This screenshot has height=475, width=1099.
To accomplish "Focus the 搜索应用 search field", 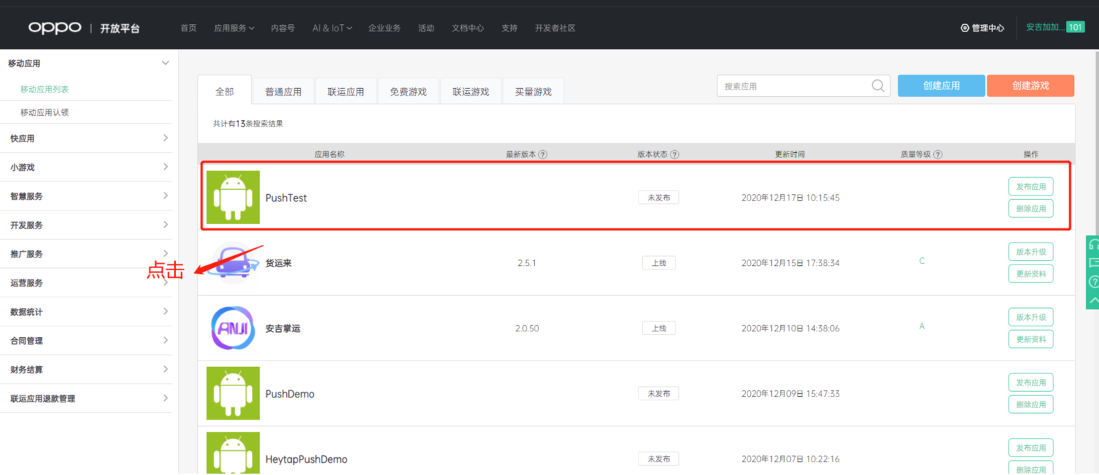I will pos(794,86).
